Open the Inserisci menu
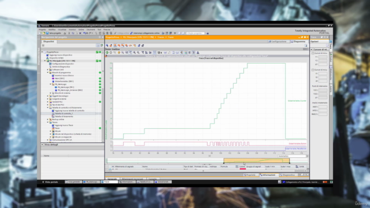 point(72,29)
